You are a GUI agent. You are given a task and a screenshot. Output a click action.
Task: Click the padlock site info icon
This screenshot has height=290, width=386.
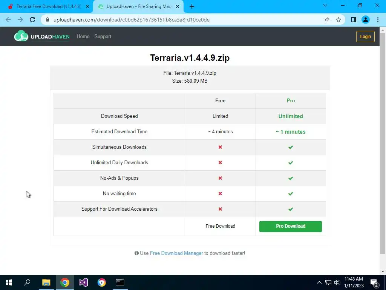[x=48, y=20]
